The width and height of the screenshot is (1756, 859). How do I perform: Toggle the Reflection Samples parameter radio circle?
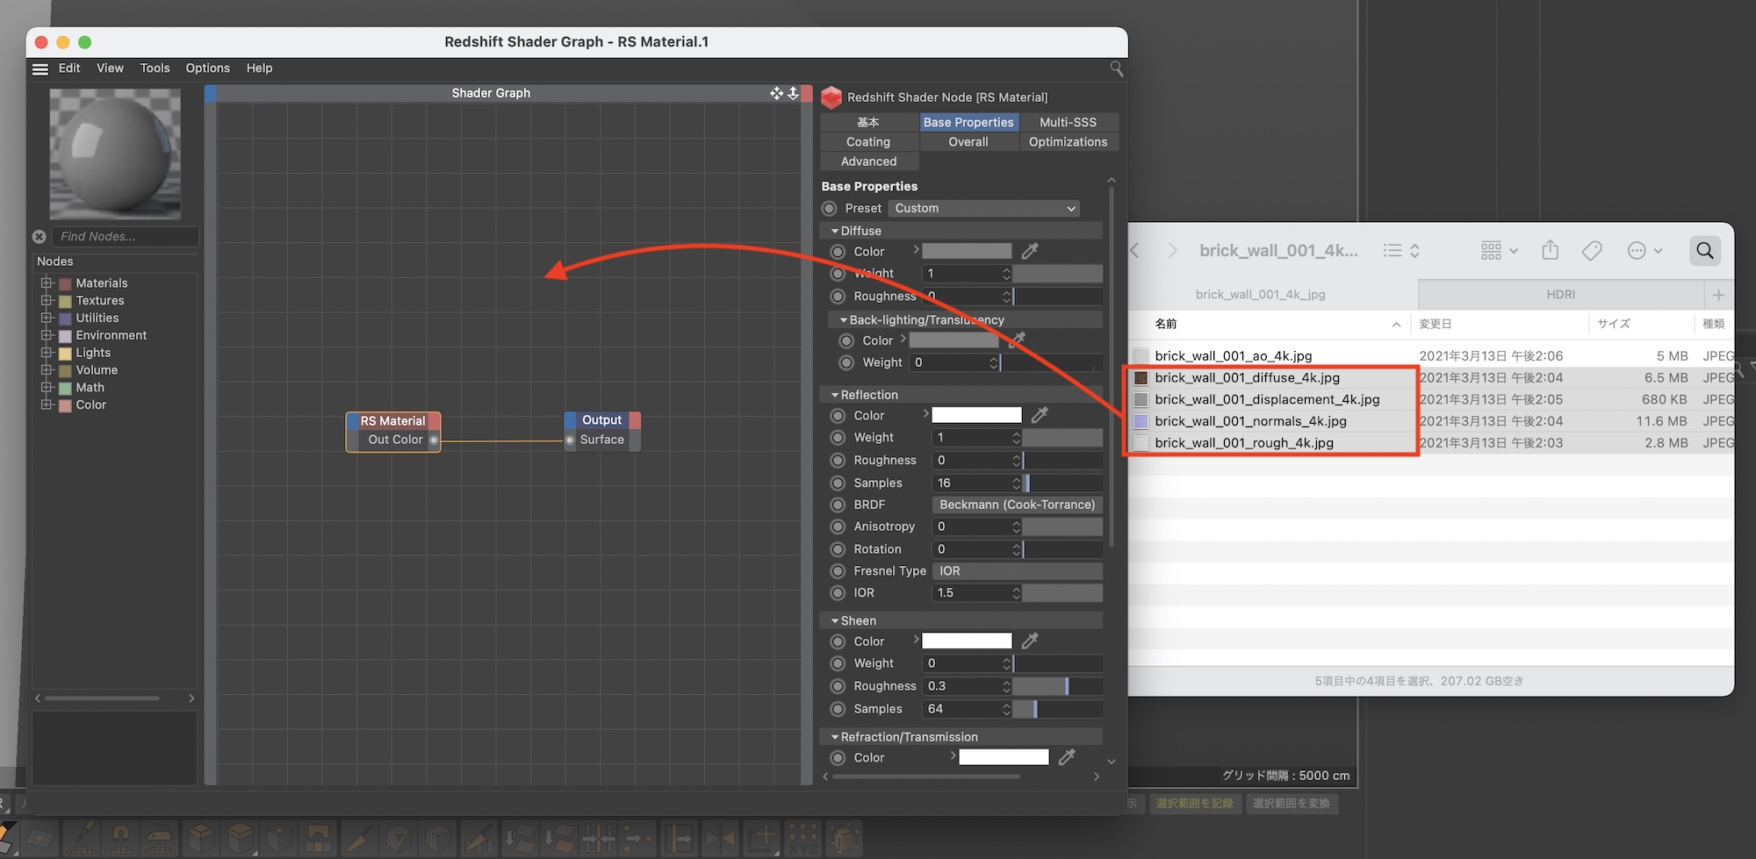click(x=838, y=483)
